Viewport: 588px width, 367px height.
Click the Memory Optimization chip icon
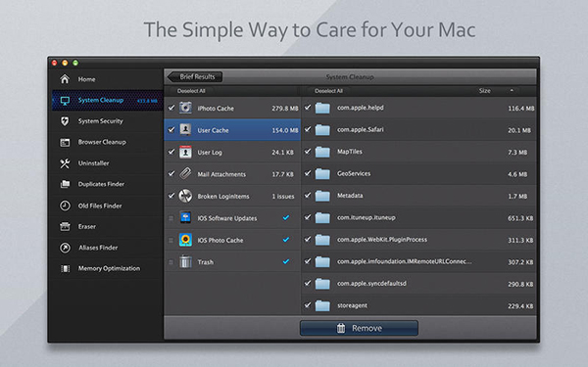click(x=65, y=268)
